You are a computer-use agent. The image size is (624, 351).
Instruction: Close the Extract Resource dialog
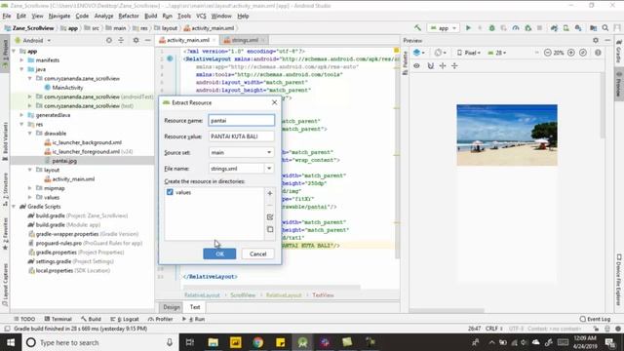[x=274, y=102]
